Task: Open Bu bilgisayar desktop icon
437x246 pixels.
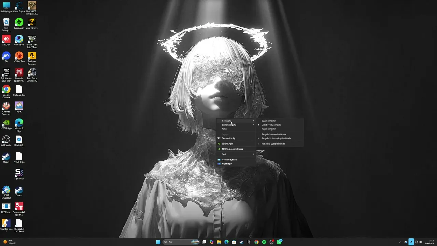Action: pos(6,7)
